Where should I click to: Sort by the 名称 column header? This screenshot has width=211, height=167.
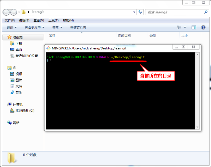[52, 36]
